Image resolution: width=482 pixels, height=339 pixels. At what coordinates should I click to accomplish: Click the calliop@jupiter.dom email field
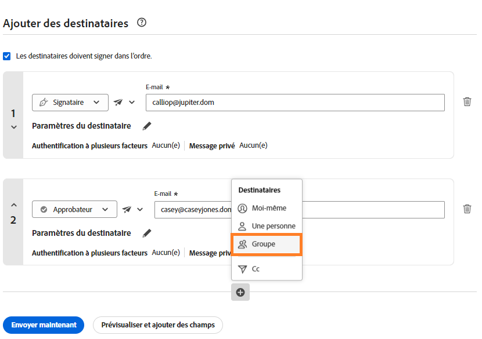point(294,103)
